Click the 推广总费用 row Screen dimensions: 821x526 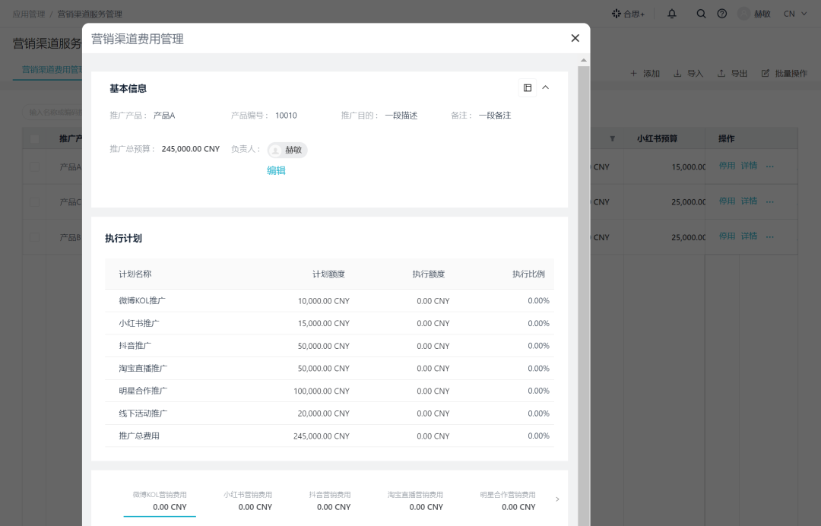329,436
